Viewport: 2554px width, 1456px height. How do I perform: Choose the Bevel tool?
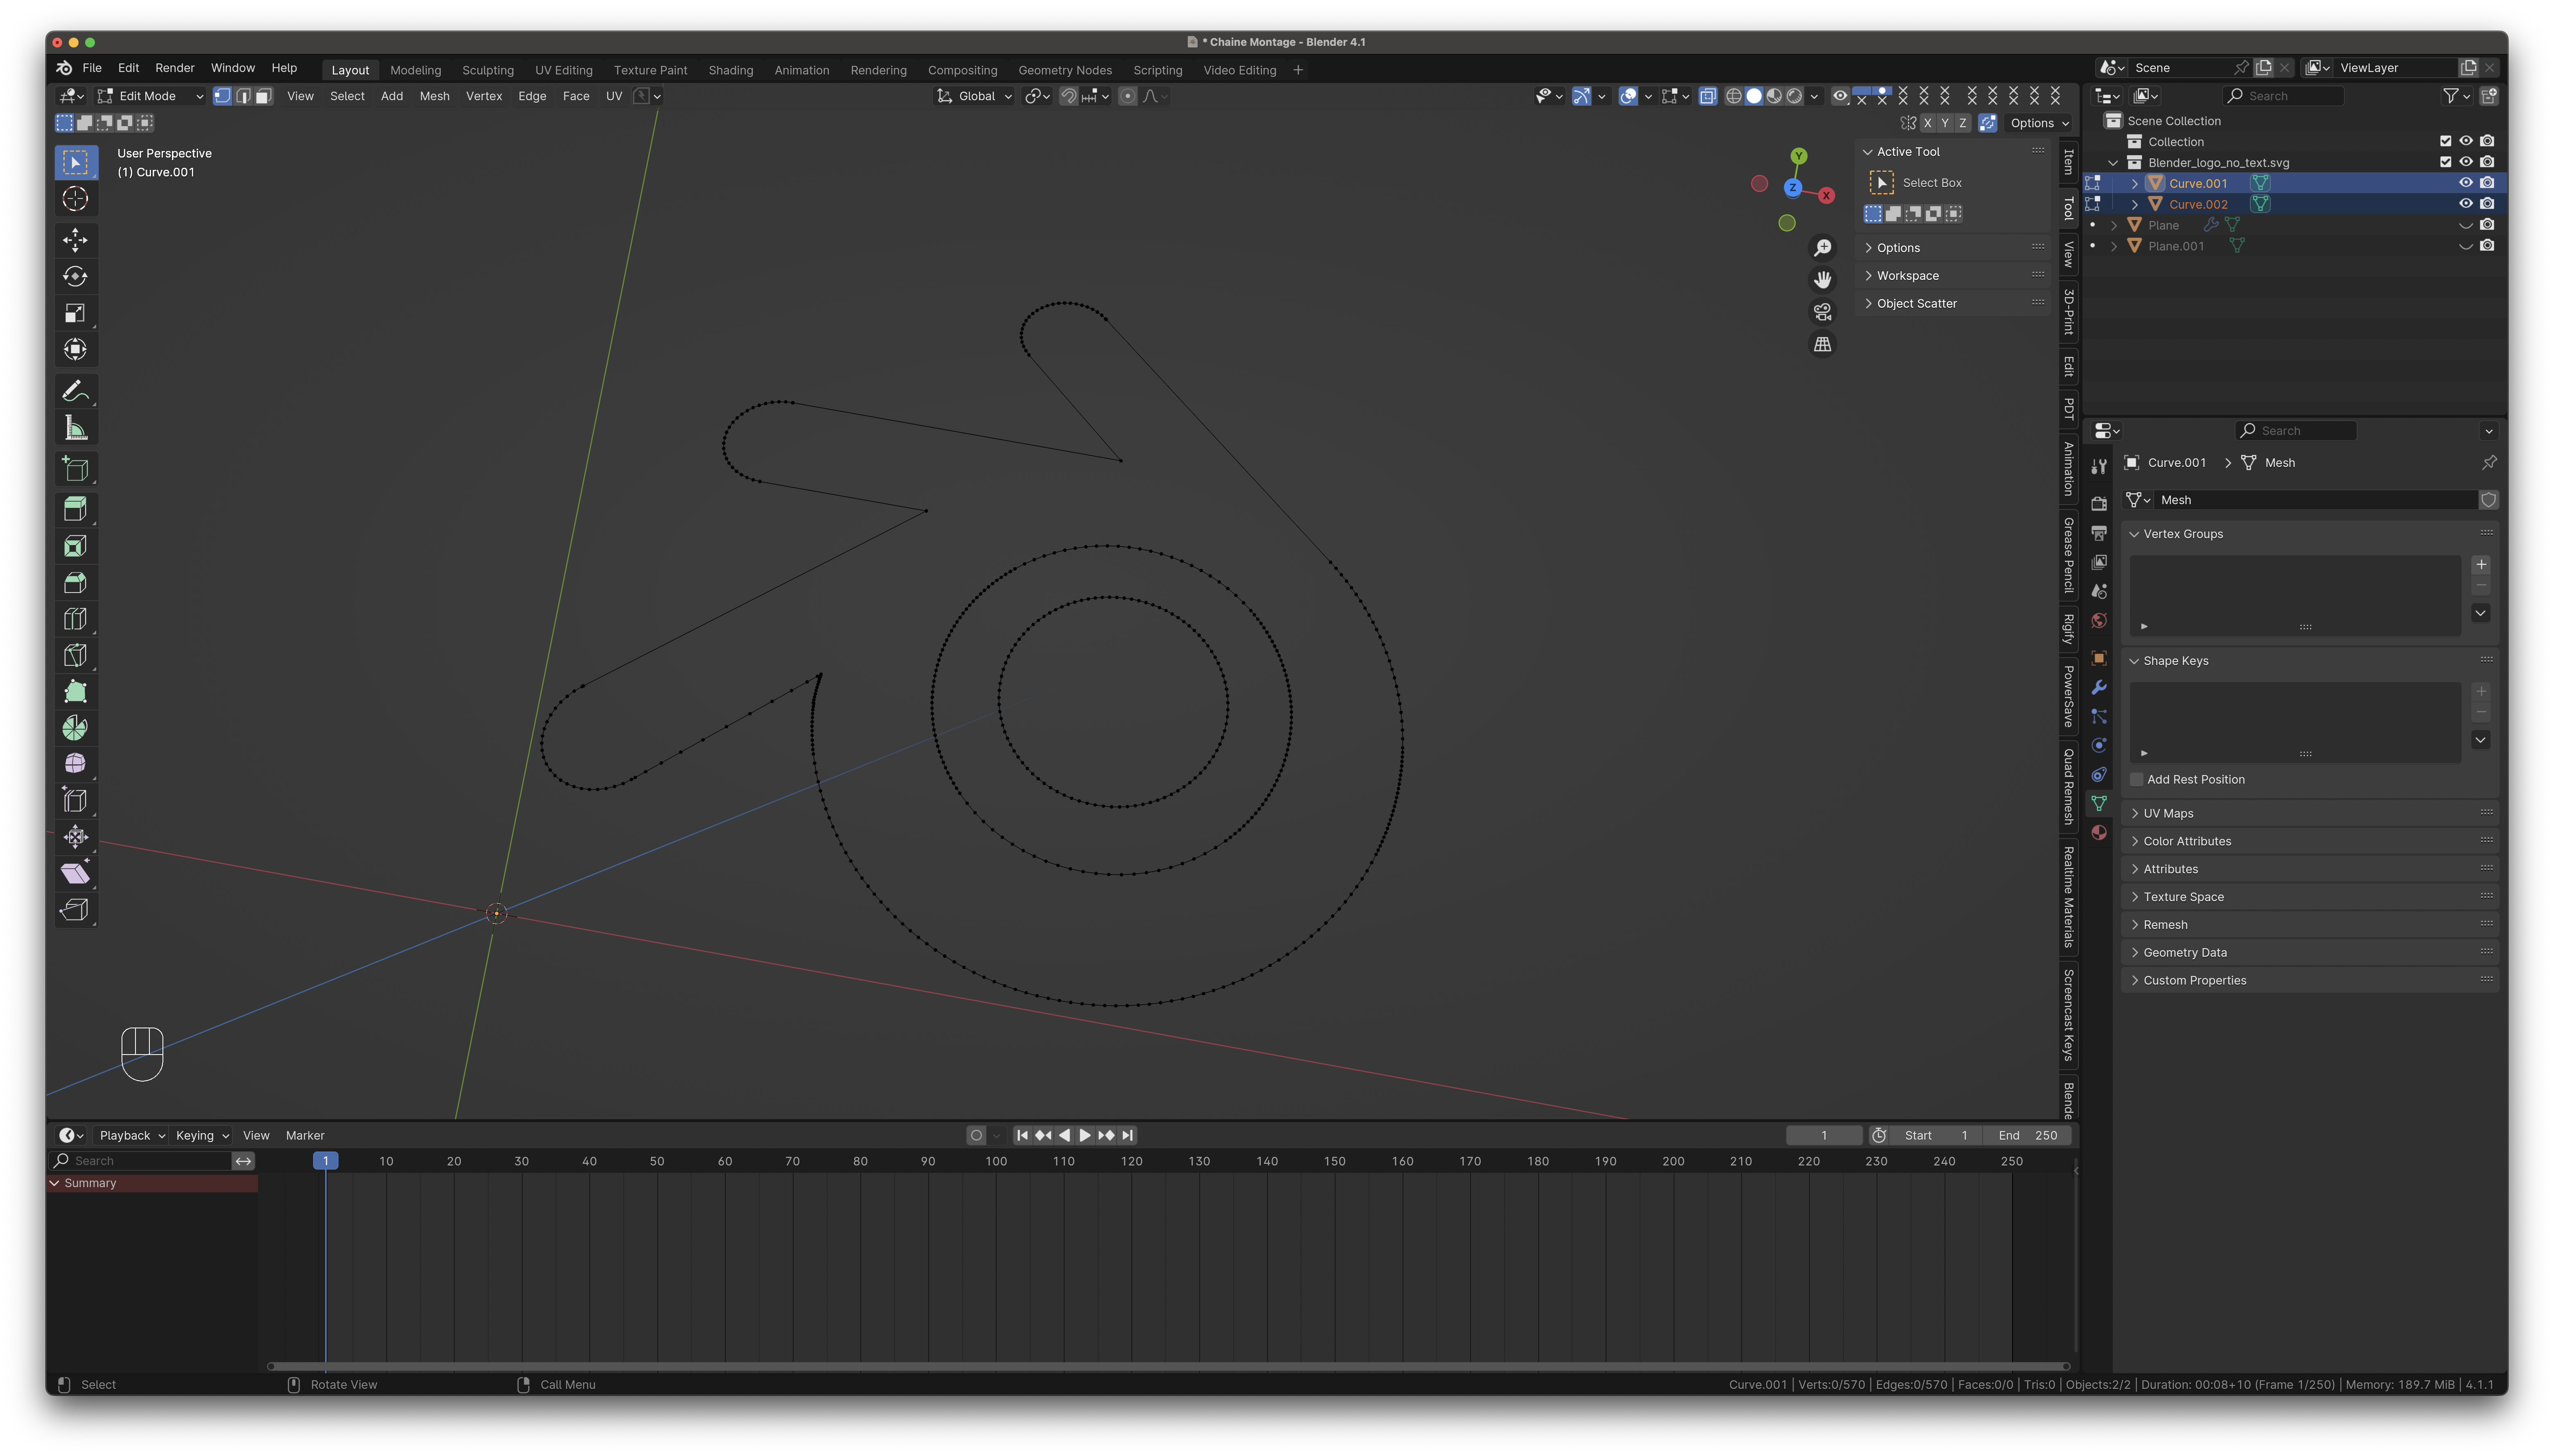pyautogui.click(x=75, y=582)
